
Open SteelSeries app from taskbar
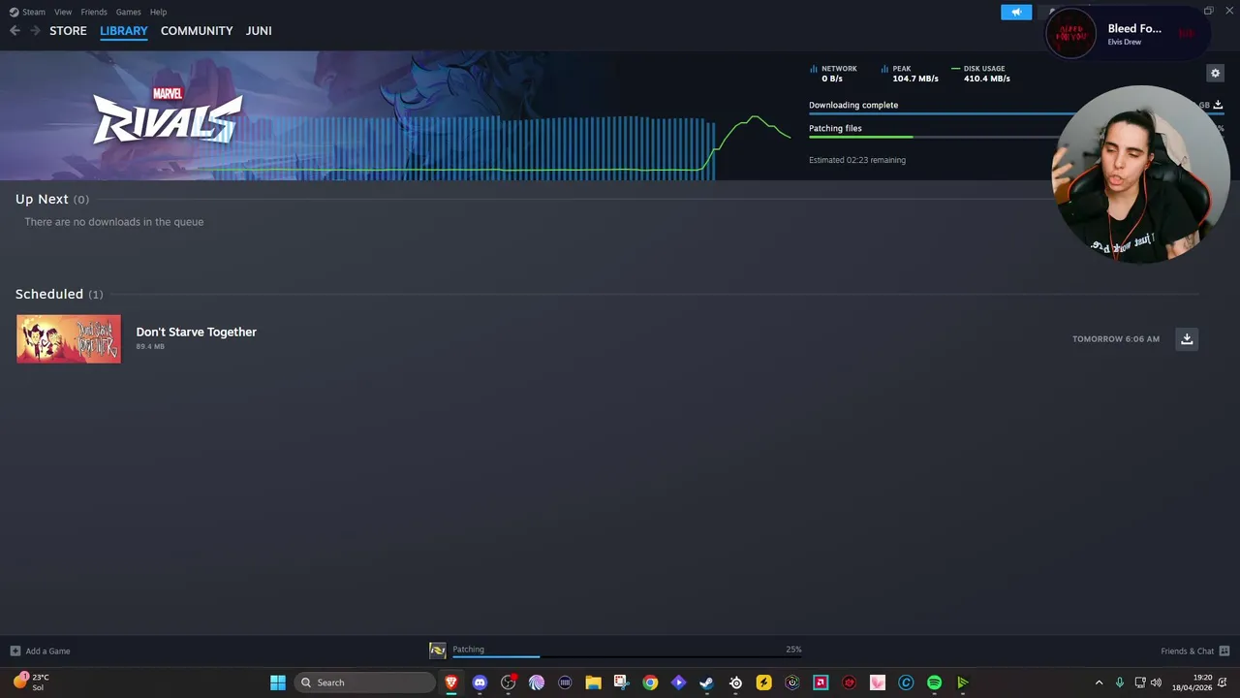[x=735, y=682]
